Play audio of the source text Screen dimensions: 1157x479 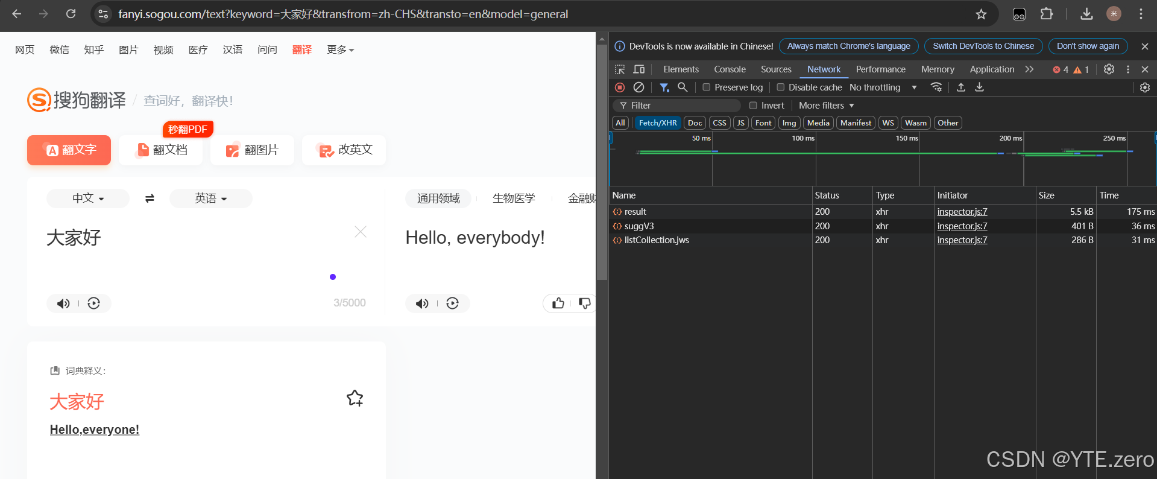pyautogui.click(x=63, y=303)
